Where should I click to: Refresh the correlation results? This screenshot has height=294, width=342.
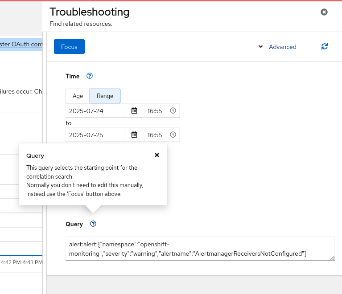tap(324, 46)
